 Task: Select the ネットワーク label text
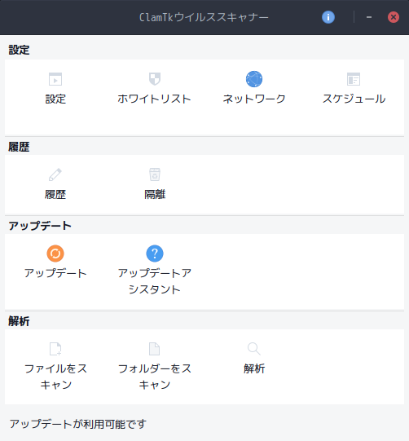tap(254, 99)
